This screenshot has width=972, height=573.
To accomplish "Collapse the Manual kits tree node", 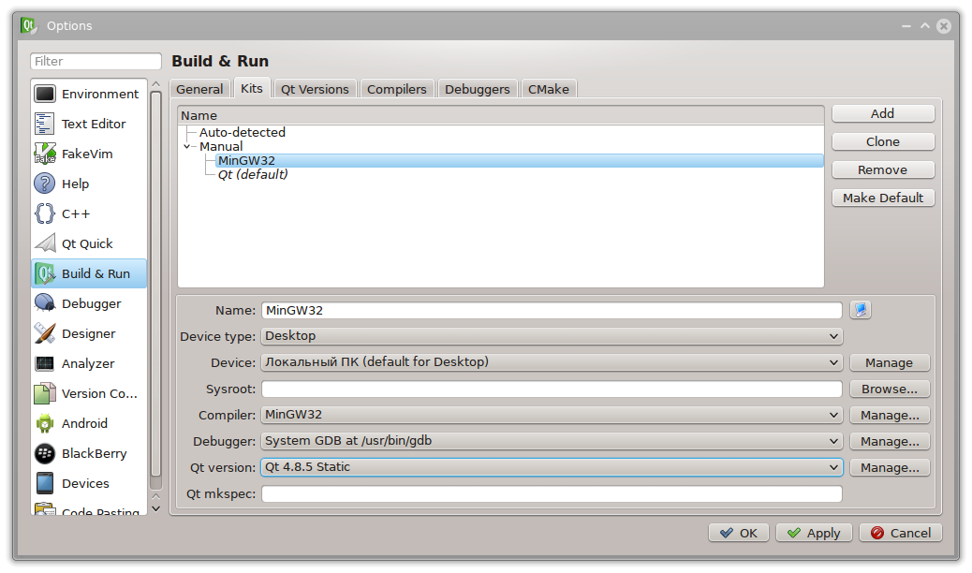I will tap(188, 147).
